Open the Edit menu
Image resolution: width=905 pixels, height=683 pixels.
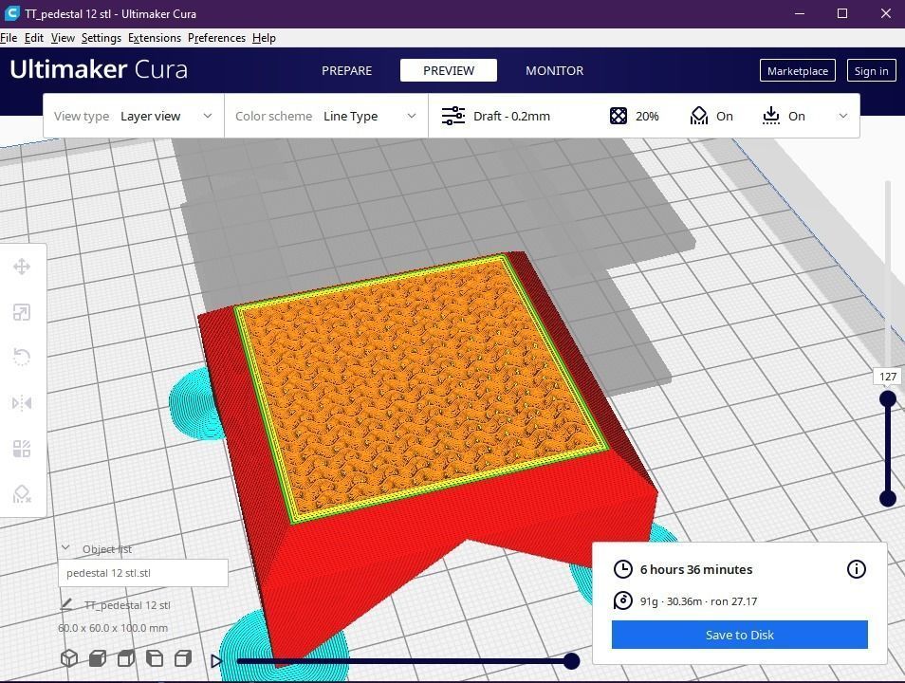tap(34, 38)
